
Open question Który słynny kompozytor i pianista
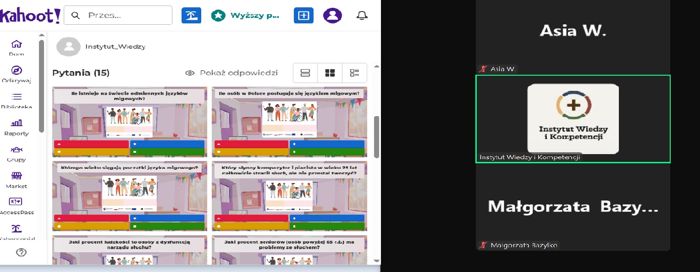point(288,196)
